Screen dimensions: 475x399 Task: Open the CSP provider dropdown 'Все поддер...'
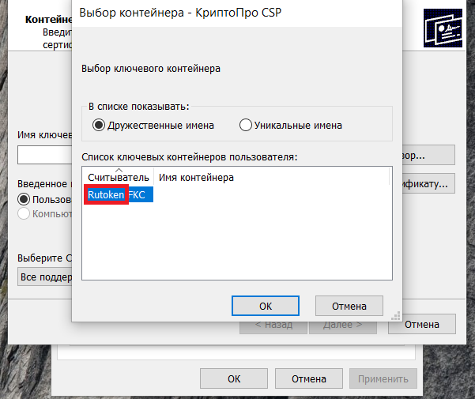pos(45,277)
